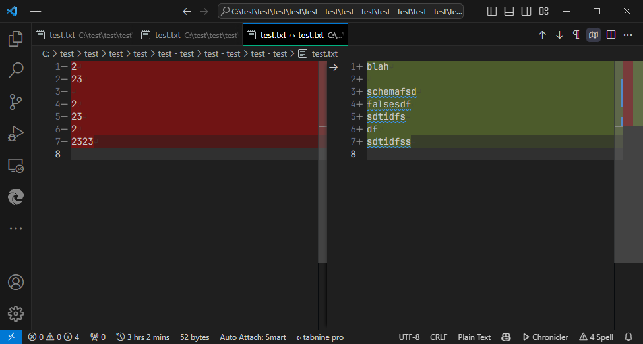Open last 'test - test' folder breadcrumb
Screen dimensions: 643x344
[x=268, y=53]
